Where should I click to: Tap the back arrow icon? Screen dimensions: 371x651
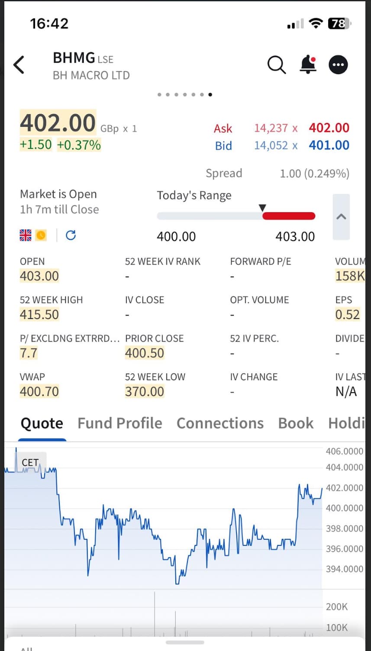click(19, 65)
